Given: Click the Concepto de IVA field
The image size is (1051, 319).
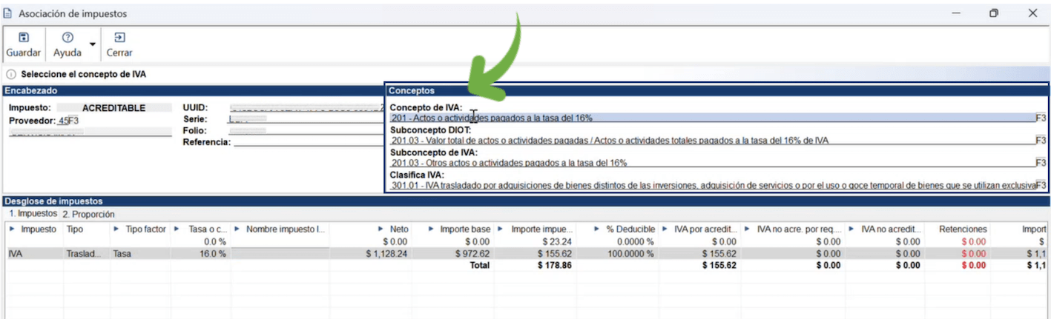Looking at the screenshot, I should pyautogui.click(x=712, y=118).
